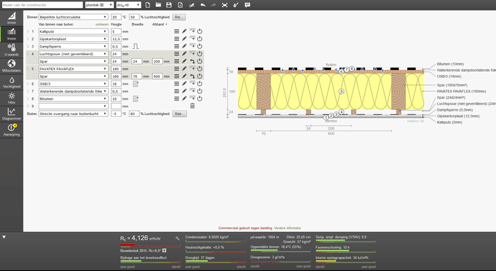The height and width of the screenshot is (271, 496).
Task: Disable PAVATEX PAVAFLEX layer with power icon
Action: (200, 69)
